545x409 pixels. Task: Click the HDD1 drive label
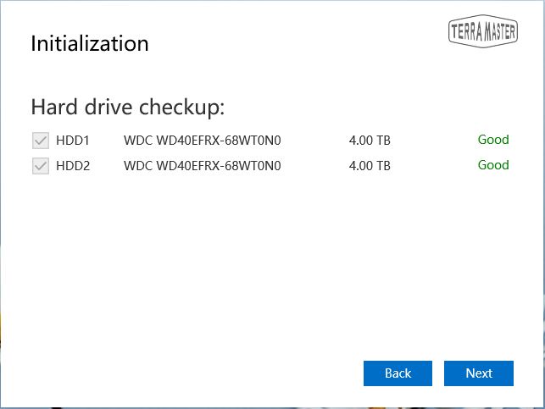pyautogui.click(x=73, y=141)
